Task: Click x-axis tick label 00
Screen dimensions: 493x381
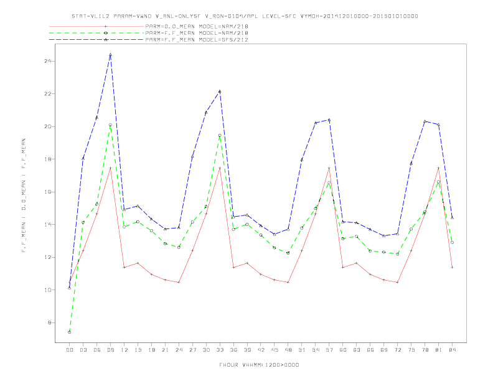Action: click(70, 350)
